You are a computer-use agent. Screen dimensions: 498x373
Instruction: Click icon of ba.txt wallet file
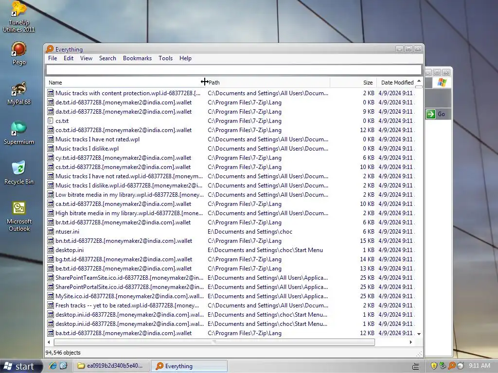(50, 333)
